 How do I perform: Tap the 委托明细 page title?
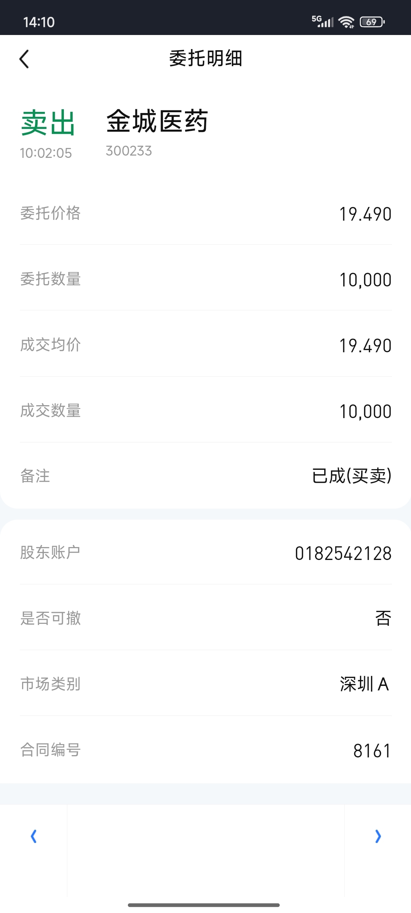(205, 59)
